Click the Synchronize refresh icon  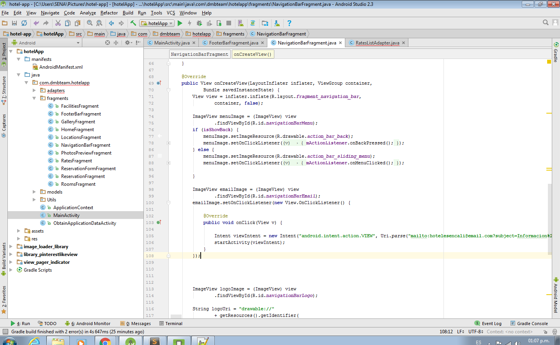click(24, 23)
